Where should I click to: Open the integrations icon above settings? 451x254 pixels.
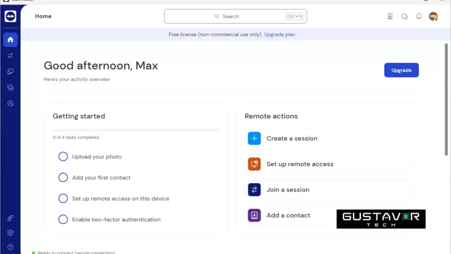(x=11, y=218)
